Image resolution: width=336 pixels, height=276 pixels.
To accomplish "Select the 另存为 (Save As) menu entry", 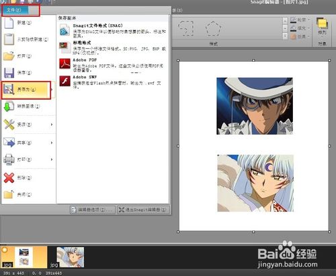I will tap(26, 90).
